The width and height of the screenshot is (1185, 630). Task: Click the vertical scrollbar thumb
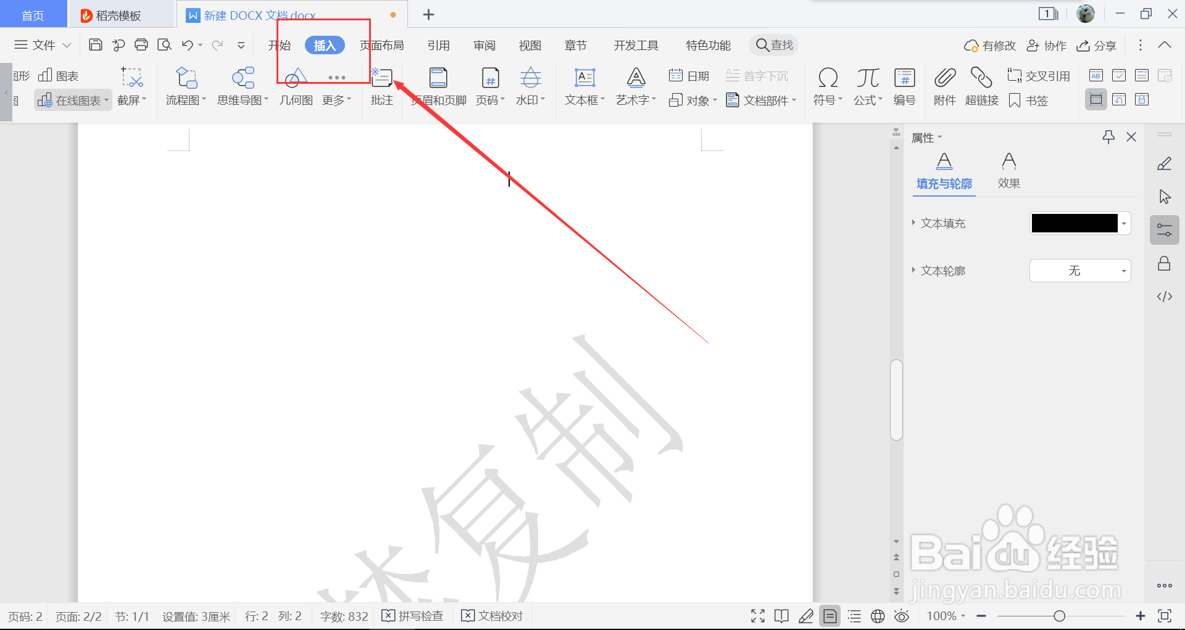tap(896, 399)
